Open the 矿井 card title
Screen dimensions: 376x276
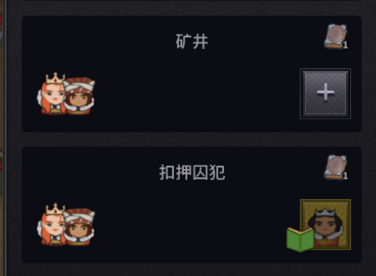click(x=192, y=42)
